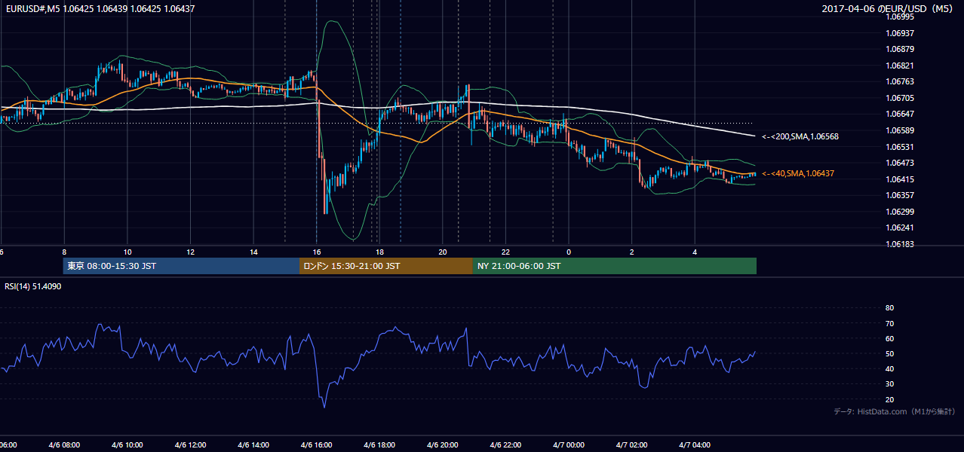Click the 4/6 10:00 time axis label

pyautogui.click(x=127, y=445)
